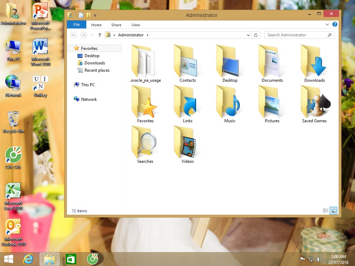Click the Forward navigation arrow

click(x=84, y=35)
